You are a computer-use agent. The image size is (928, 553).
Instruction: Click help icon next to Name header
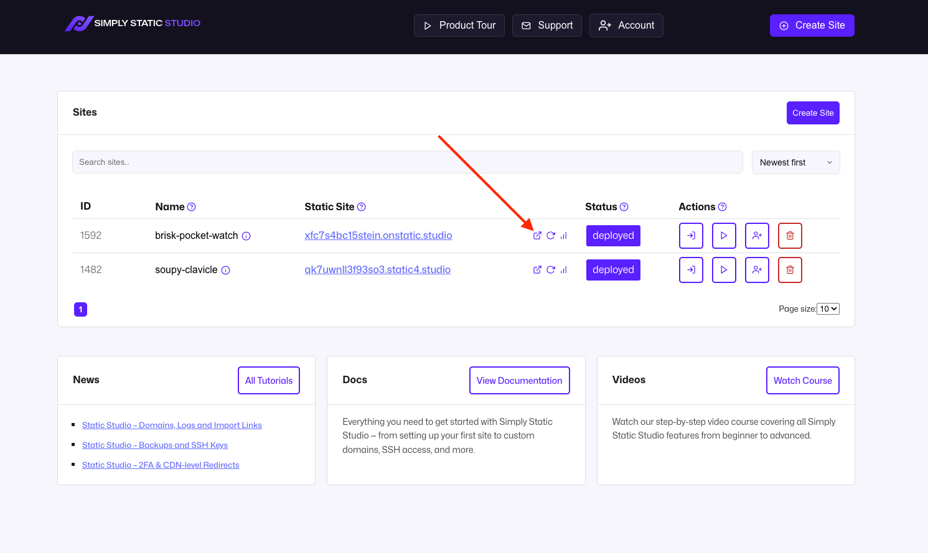point(192,207)
